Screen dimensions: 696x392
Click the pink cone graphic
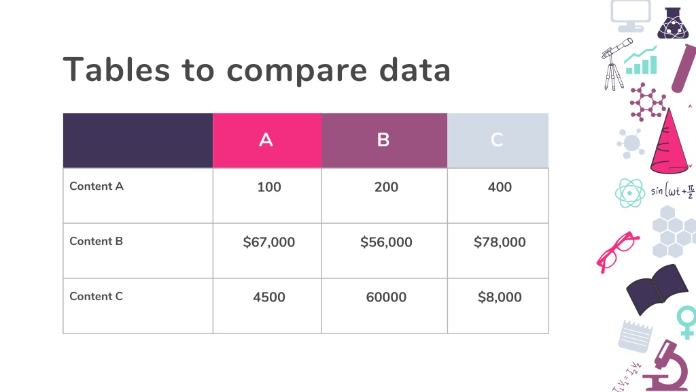(x=669, y=141)
